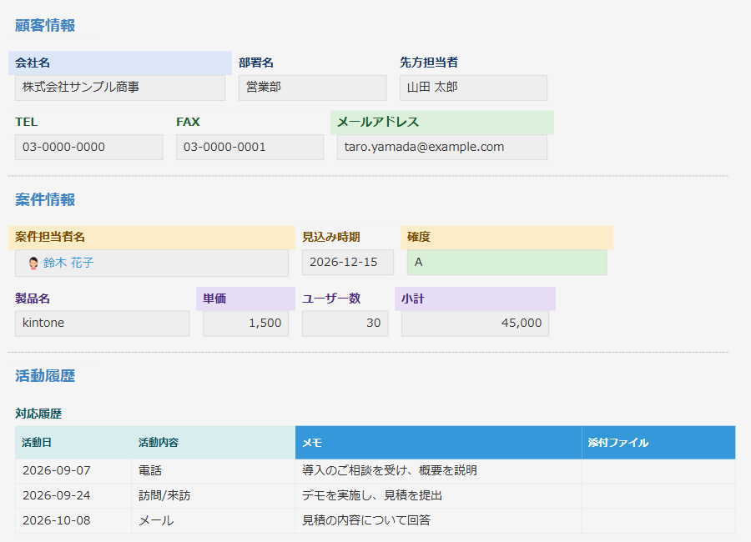The height and width of the screenshot is (542, 751).
Task: Click the 部署名 field label
Action: (256, 63)
